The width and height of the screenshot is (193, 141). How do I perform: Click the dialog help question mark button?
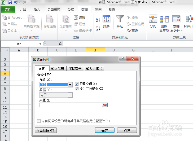122,59
